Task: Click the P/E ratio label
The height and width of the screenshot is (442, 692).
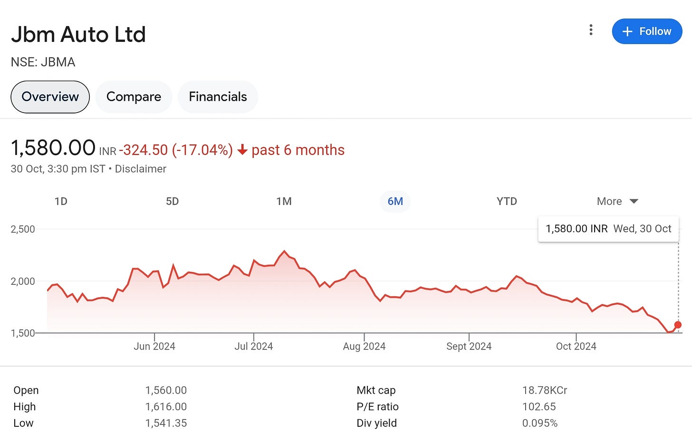Action: (x=377, y=407)
